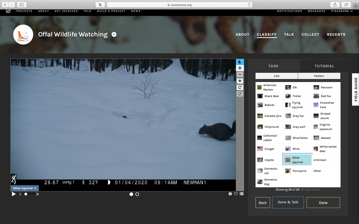Rotate the image with the rotate icon

[x=240, y=87]
